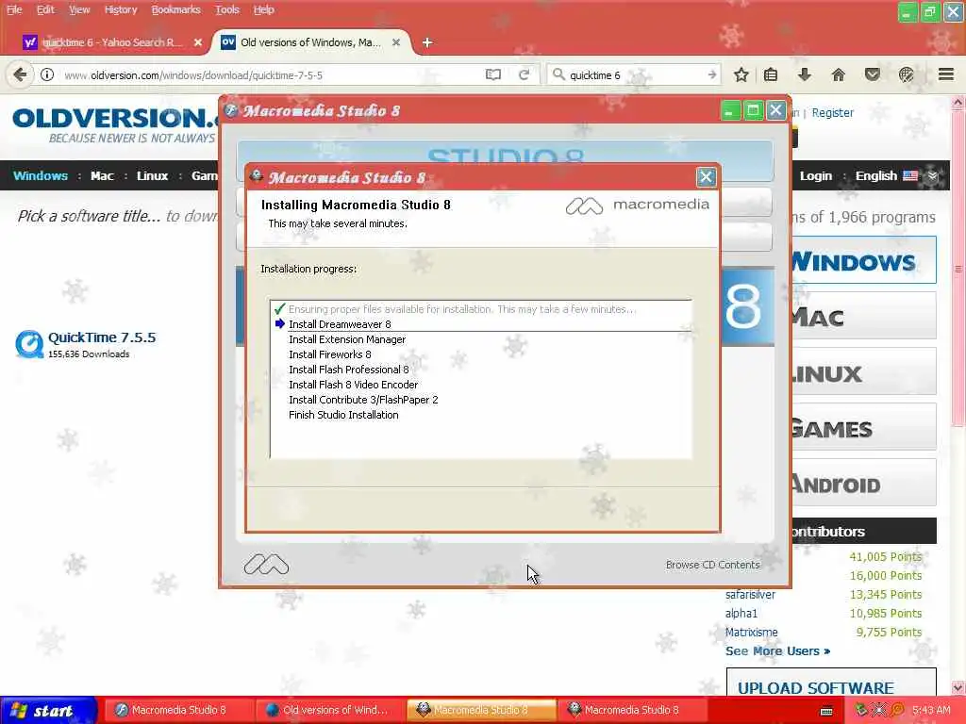
Task: Close the Old versions of Windows tab
Action: coord(396,42)
